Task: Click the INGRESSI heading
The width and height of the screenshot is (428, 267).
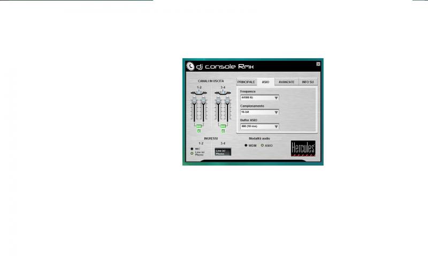Action: pos(211,139)
